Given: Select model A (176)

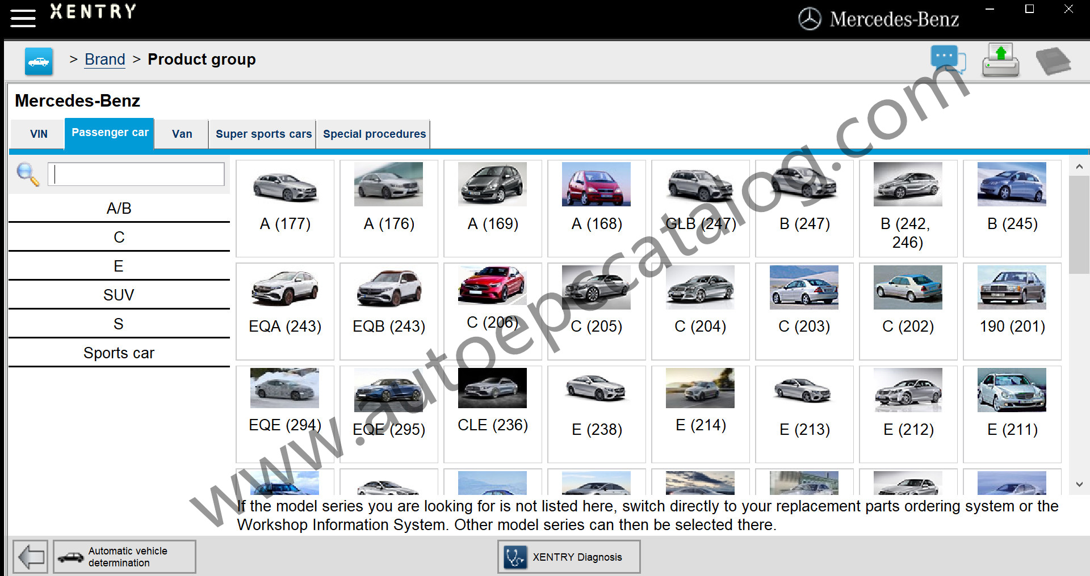Looking at the screenshot, I should click(389, 209).
